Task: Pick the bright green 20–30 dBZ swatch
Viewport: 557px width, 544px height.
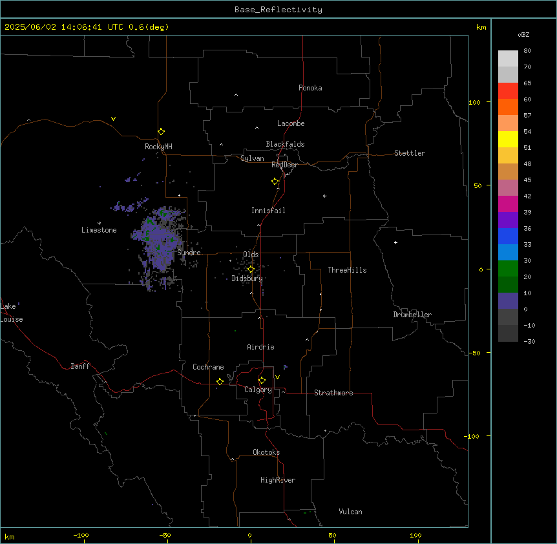Action: [x=508, y=269]
